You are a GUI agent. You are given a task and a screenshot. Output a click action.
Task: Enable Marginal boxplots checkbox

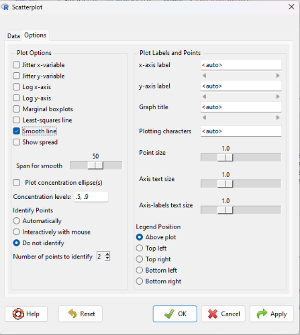click(x=16, y=109)
